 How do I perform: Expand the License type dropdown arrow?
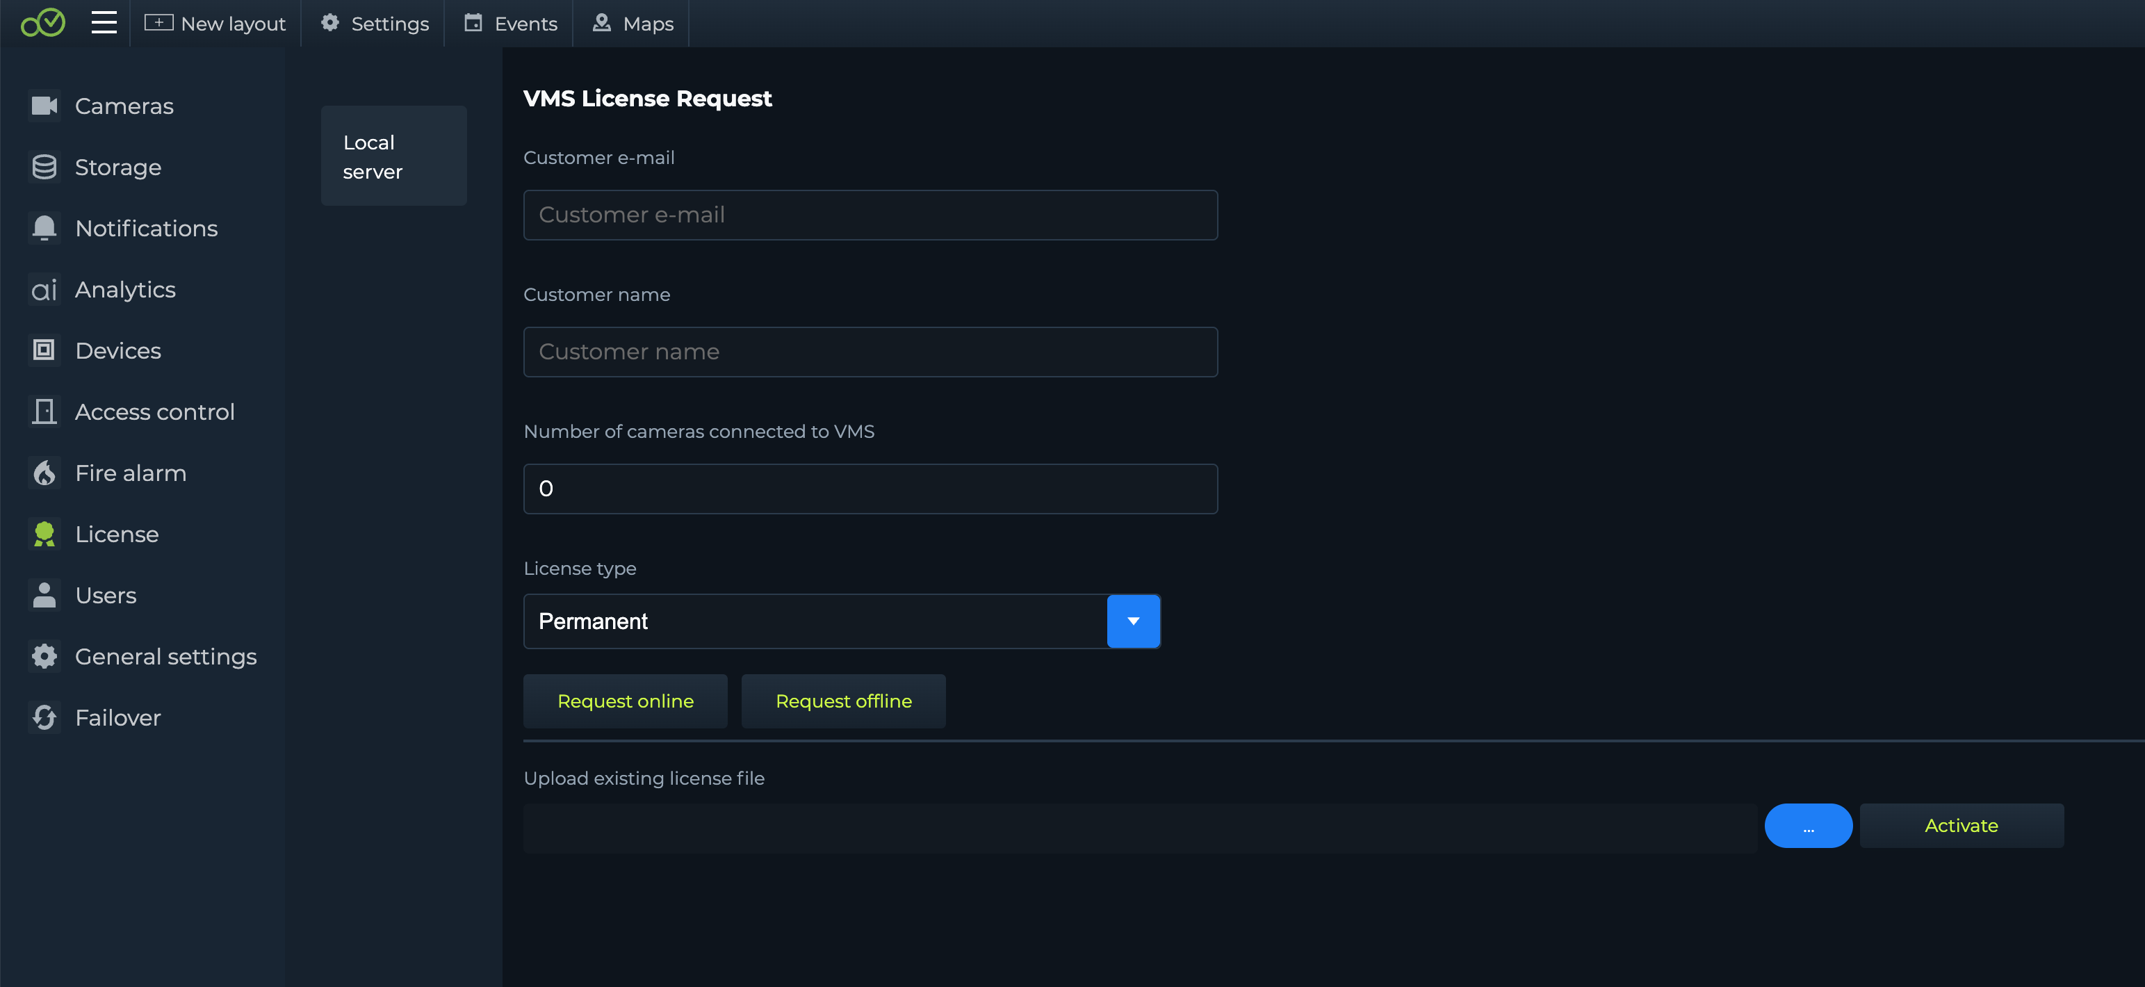coord(1133,621)
